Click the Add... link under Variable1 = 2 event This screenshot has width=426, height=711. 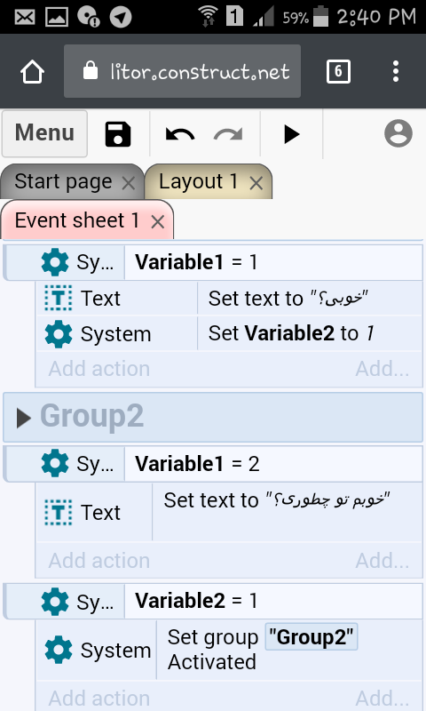click(383, 561)
